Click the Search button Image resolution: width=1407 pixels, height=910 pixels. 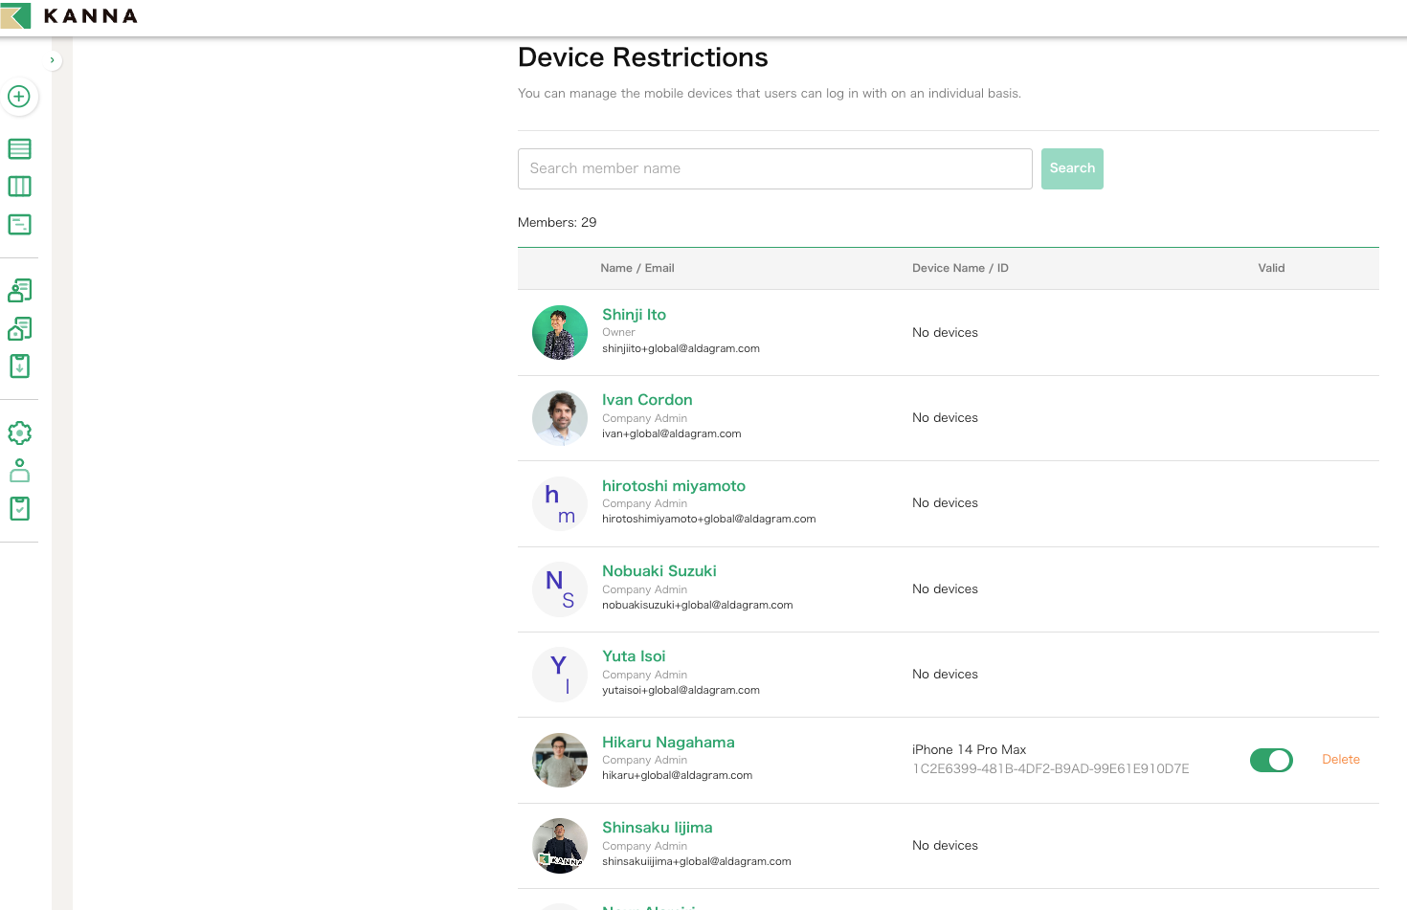tap(1071, 168)
